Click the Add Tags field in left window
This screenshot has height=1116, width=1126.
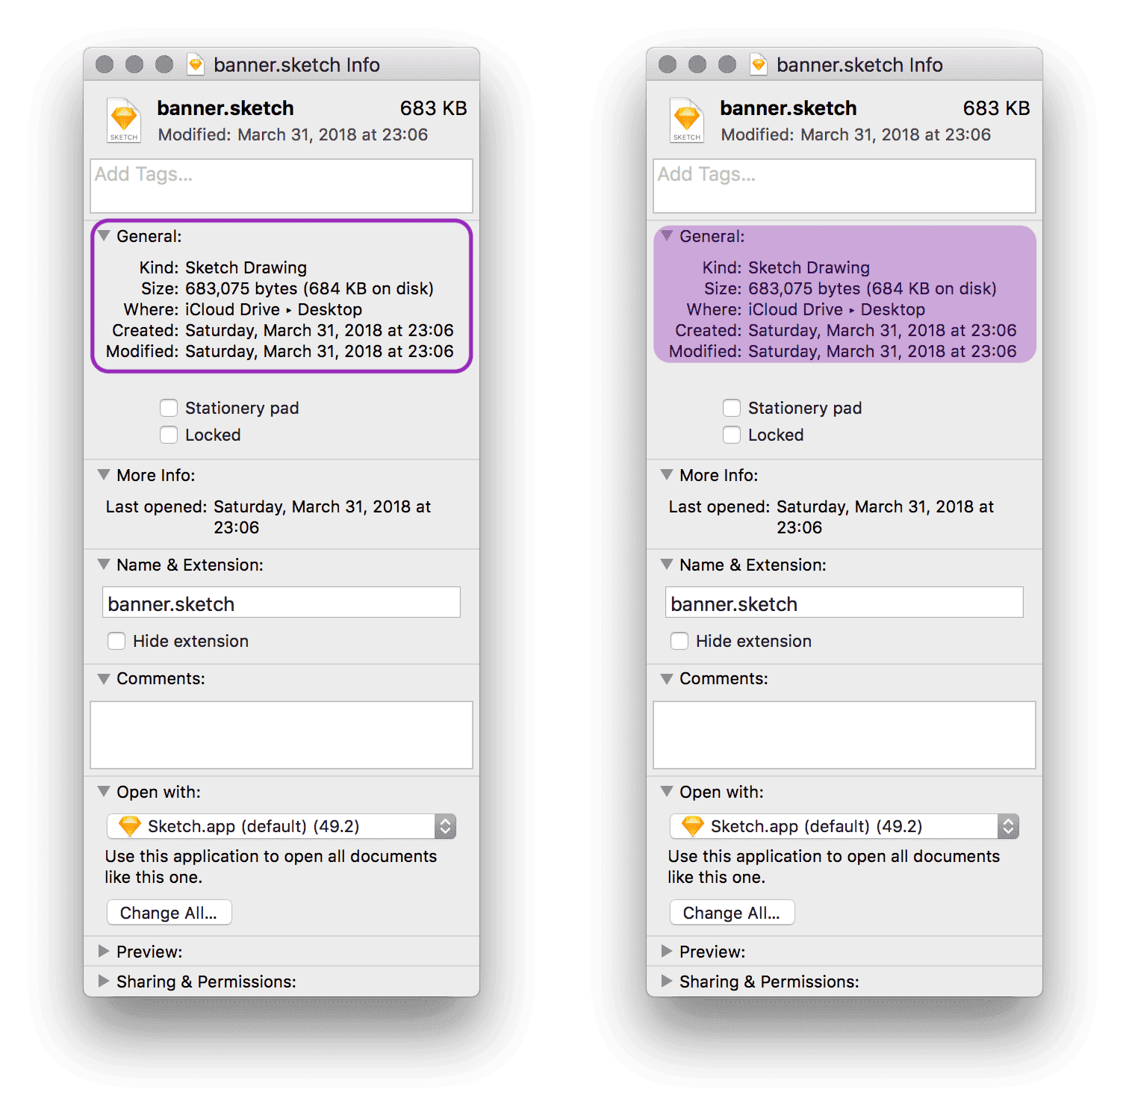(x=281, y=186)
